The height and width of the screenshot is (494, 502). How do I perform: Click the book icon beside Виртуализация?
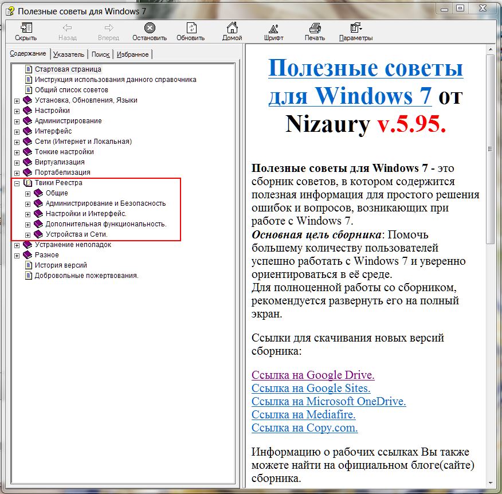click(28, 162)
